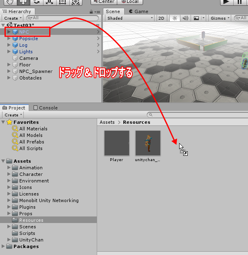Open the Shaded draw mode dropdown
Screen dimensions: 248x255
point(130,18)
